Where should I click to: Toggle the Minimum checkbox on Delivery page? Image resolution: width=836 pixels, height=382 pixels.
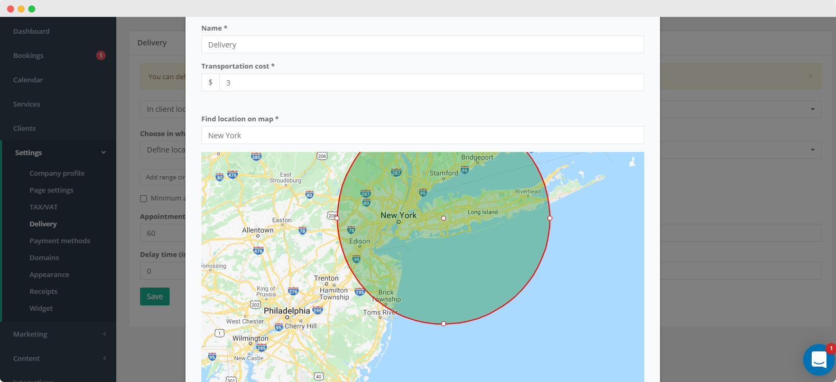(143, 198)
